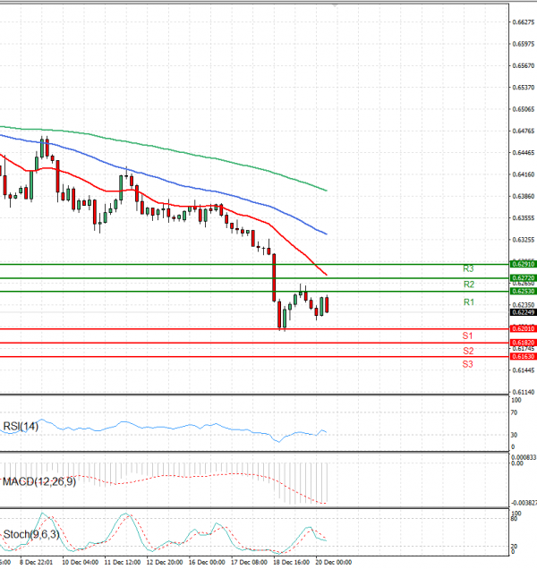Viewport: 537px width, 569px height.
Task: Click the 18 Dec 16:00 time label
Action: click(291, 562)
